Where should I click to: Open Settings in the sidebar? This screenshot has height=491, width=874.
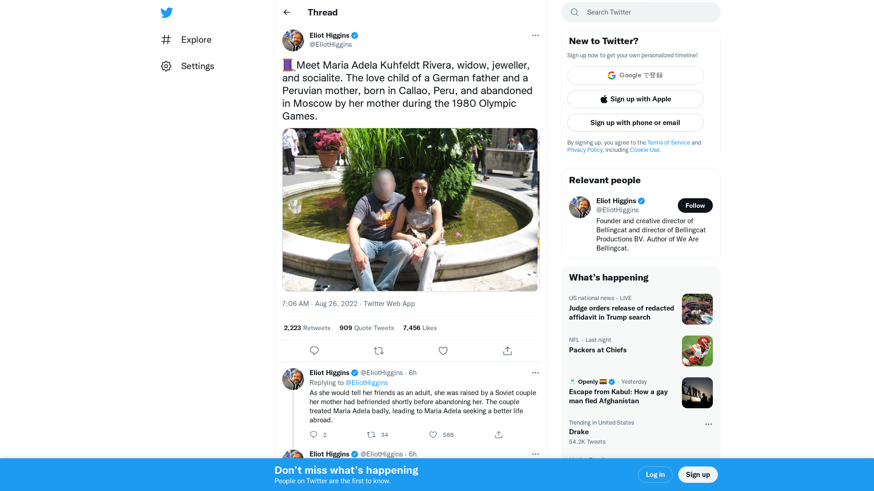point(197,66)
